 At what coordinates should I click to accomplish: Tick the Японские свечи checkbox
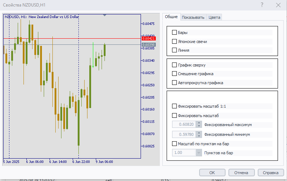174,41
